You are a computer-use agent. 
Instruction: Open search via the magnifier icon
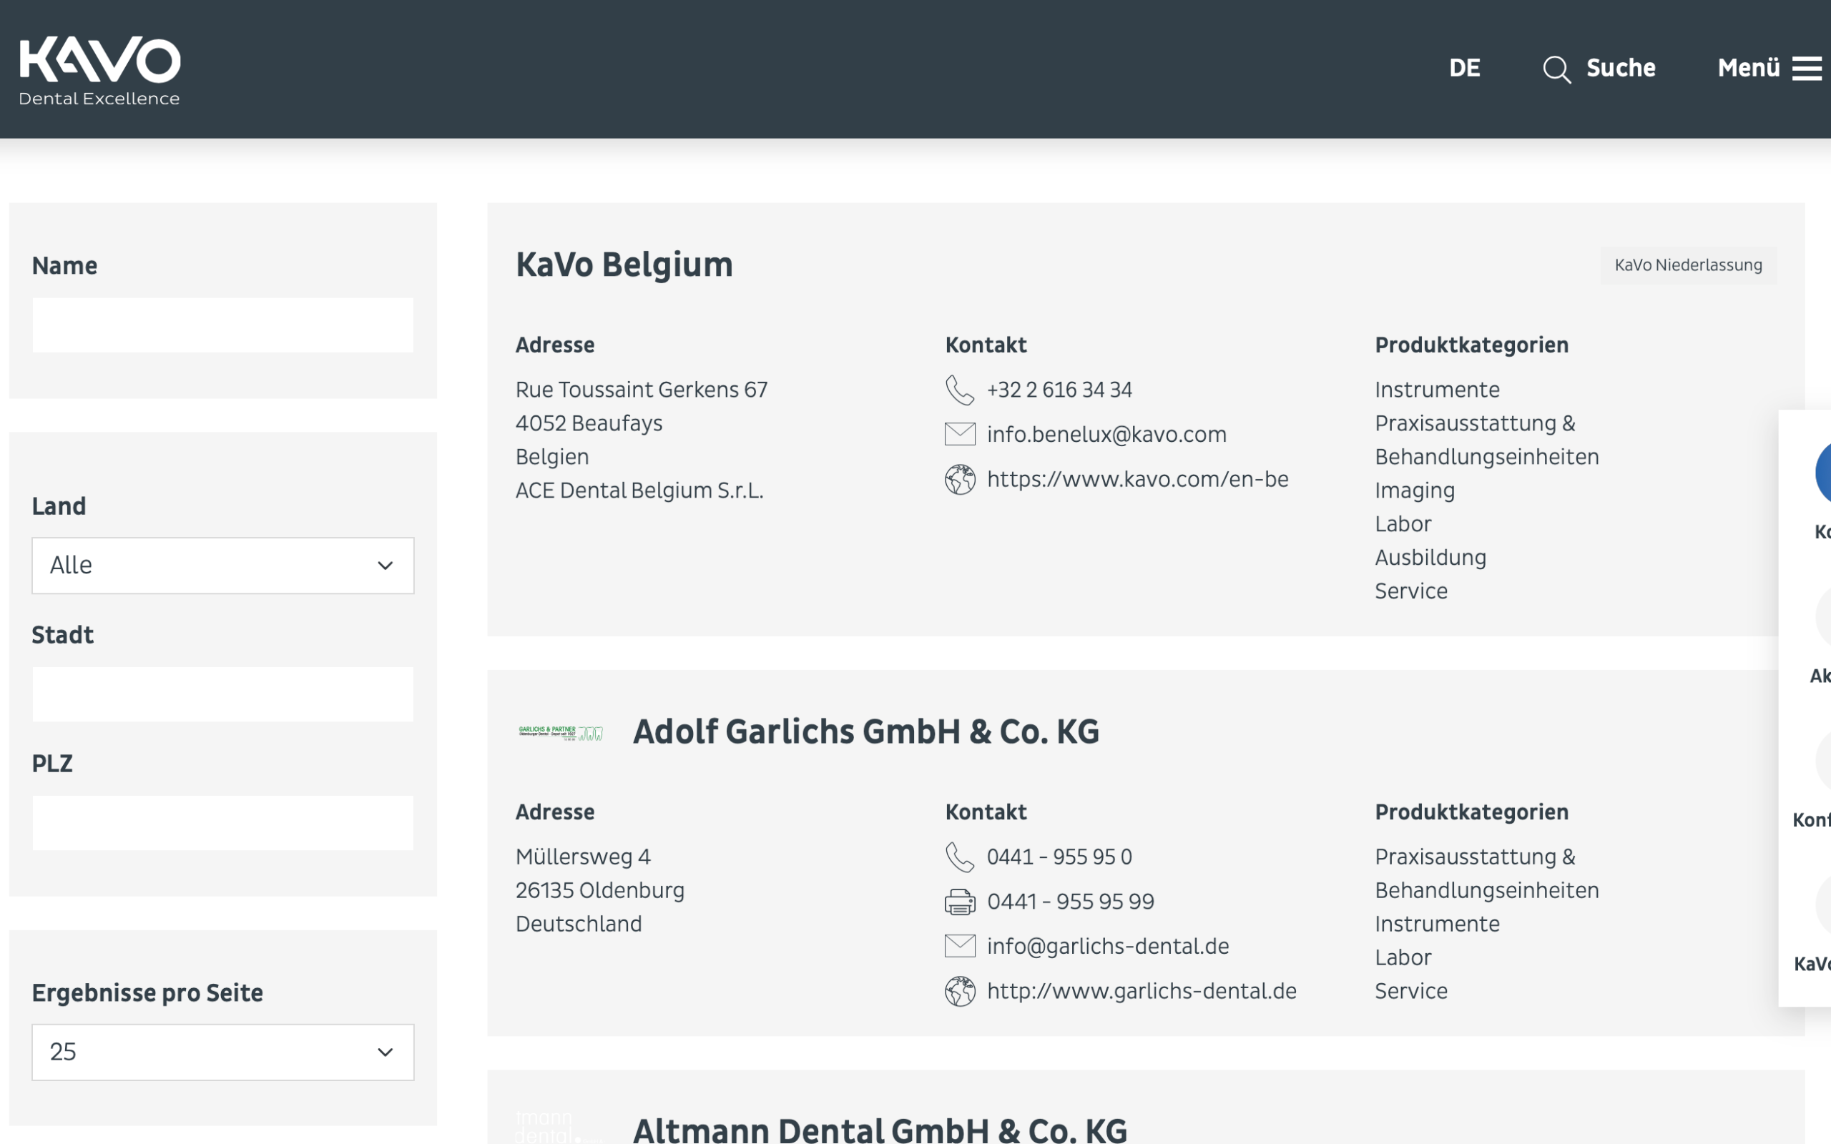click(1556, 69)
